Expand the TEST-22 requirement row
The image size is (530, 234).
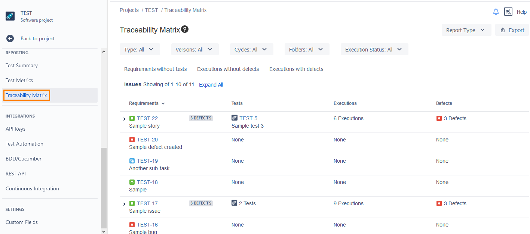click(125, 119)
